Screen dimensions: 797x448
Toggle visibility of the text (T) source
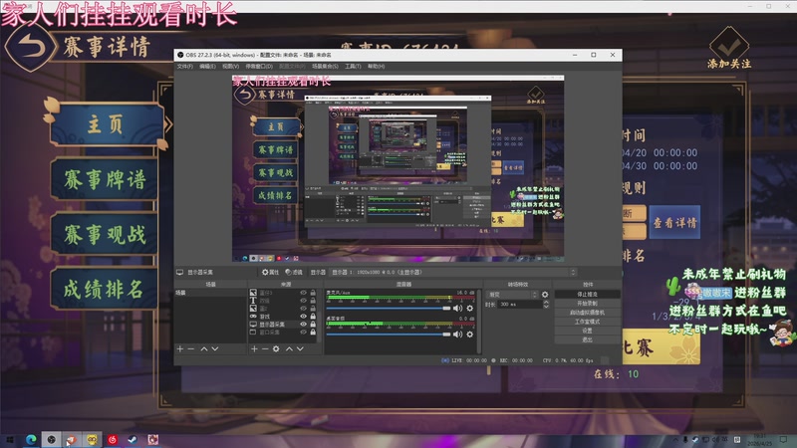(304, 301)
